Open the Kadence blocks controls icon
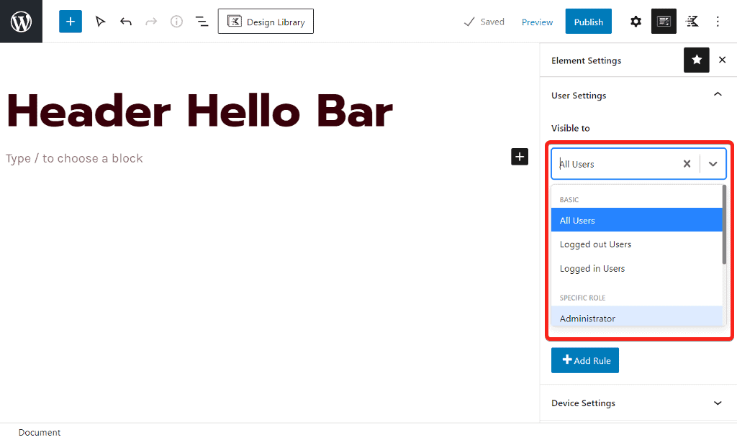737x440 pixels. pos(692,22)
